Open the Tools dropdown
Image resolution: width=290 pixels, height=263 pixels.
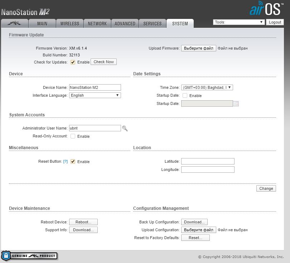[238, 22]
